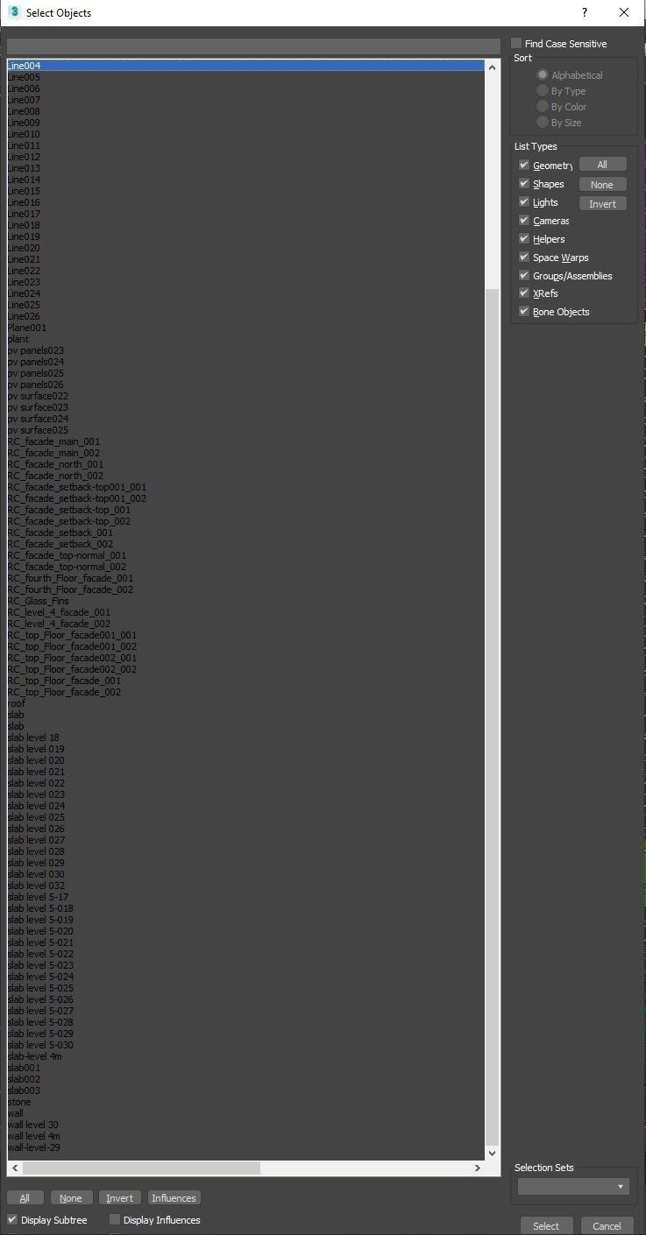Select Alphabetical sort option
The width and height of the screenshot is (646, 1235).
[x=543, y=75]
